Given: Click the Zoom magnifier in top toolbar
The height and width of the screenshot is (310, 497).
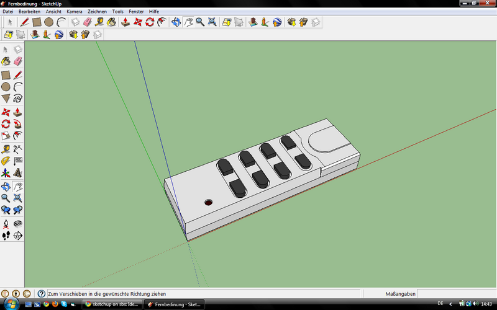Looking at the screenshot, I should click(x=200, y=22).
